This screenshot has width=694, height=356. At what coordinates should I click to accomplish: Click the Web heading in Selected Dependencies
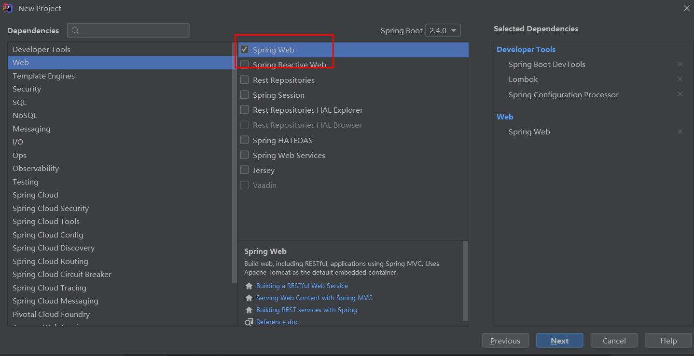coord(505,117)
